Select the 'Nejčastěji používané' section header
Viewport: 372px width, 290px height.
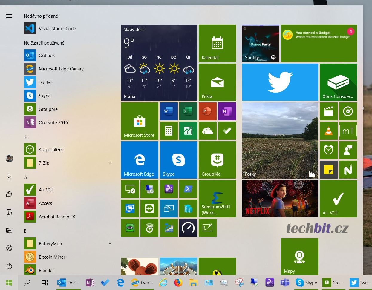44,43
